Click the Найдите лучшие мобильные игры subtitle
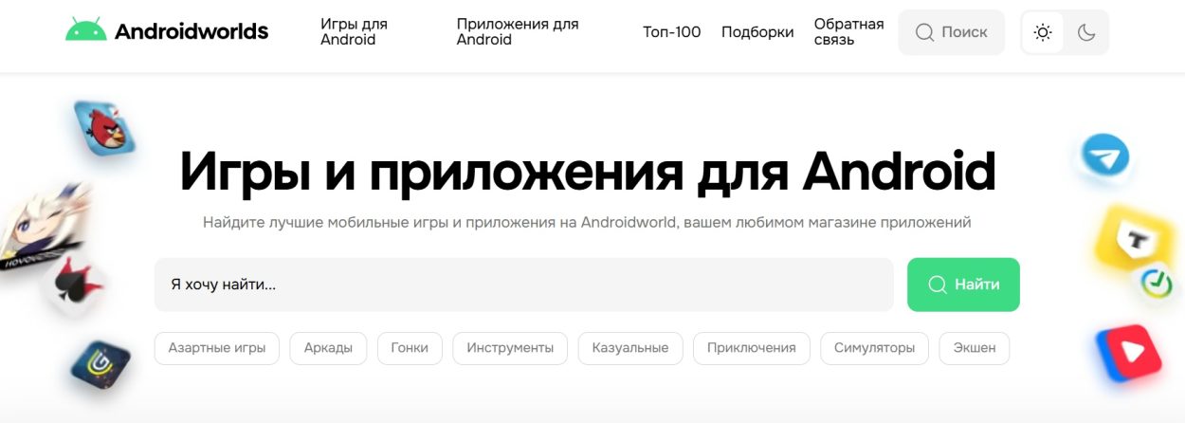 pos(587,223)
